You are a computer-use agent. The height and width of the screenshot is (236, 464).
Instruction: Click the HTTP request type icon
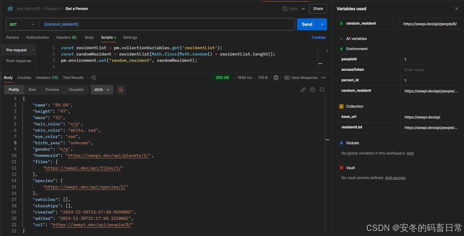10,9
